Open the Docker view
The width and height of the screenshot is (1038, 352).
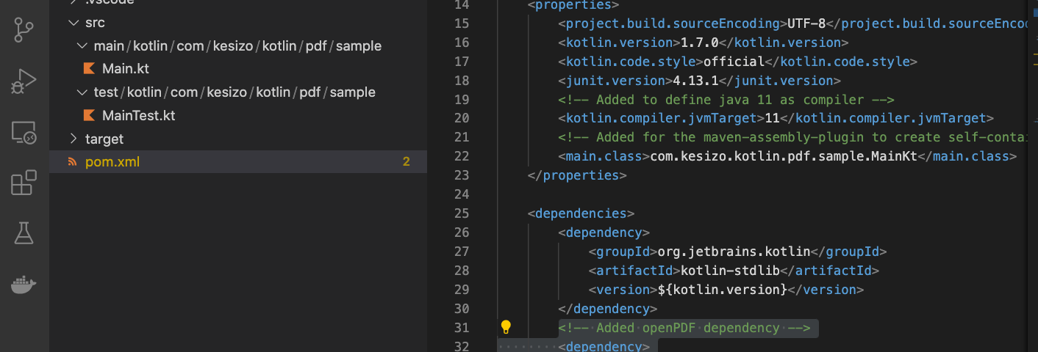[x=24, y=285]
